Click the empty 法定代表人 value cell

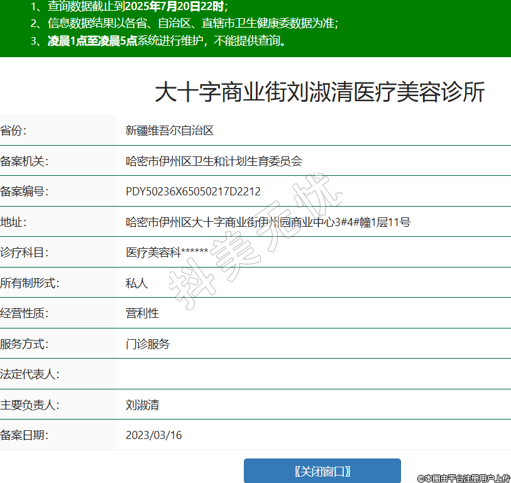(x=313, y=374)
